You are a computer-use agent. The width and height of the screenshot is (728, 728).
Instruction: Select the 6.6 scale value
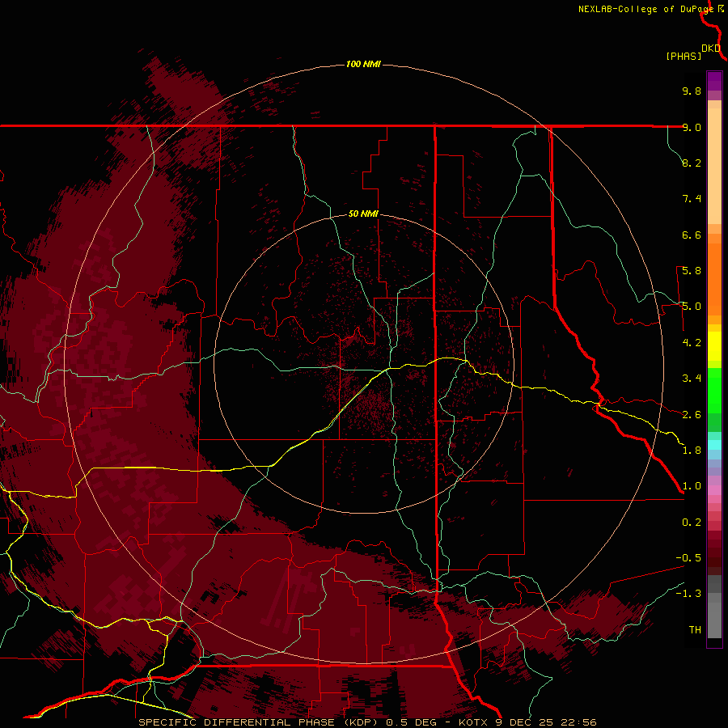pyautogui.click(x=692, y=235)
